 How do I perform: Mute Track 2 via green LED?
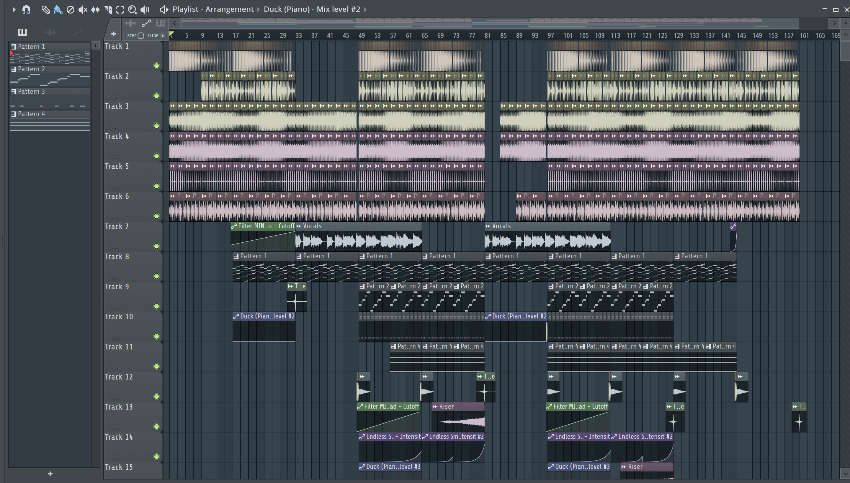(x=156, y=96)
